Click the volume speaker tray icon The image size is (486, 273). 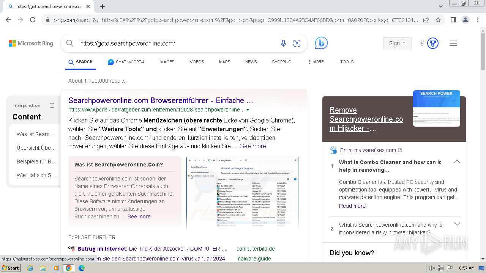pyautogui.click(x=432, y=268)
